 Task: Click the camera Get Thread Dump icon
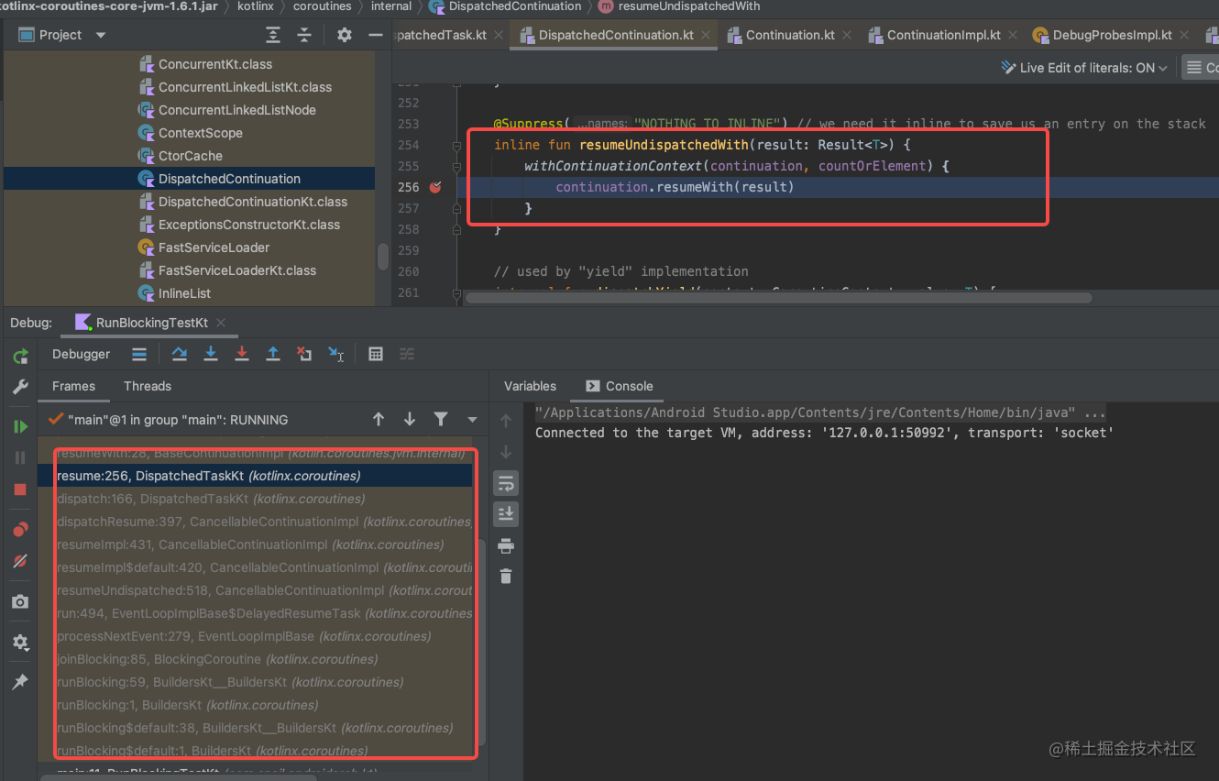pos(20,601)
